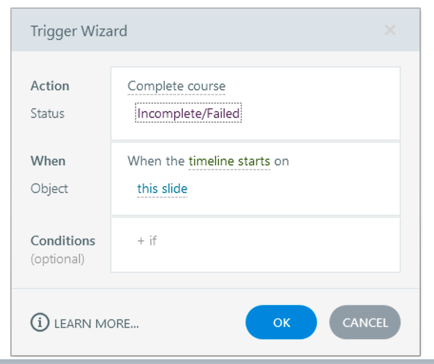Click the 'When the' text
434x364 pixels.
tap(156, 161)
